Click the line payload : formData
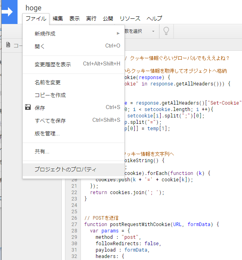 coord(122,250)
